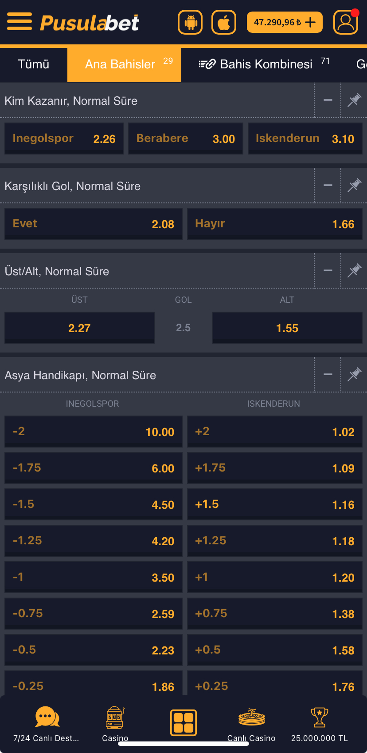Pin the Karşılıklı Gol market

354,186
